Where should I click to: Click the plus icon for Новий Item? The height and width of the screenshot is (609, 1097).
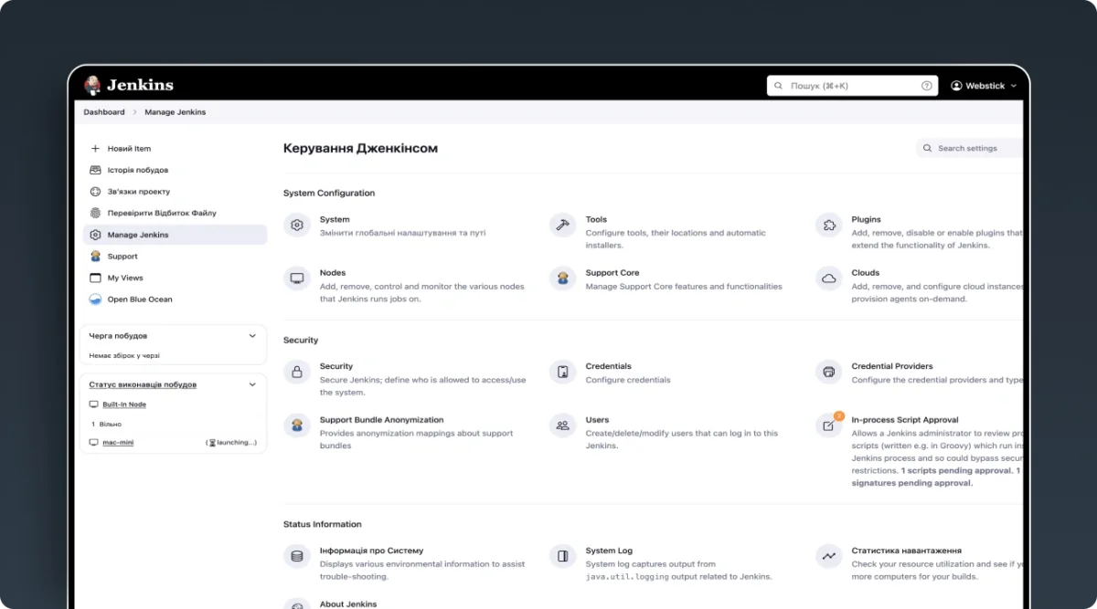point(95,148)
